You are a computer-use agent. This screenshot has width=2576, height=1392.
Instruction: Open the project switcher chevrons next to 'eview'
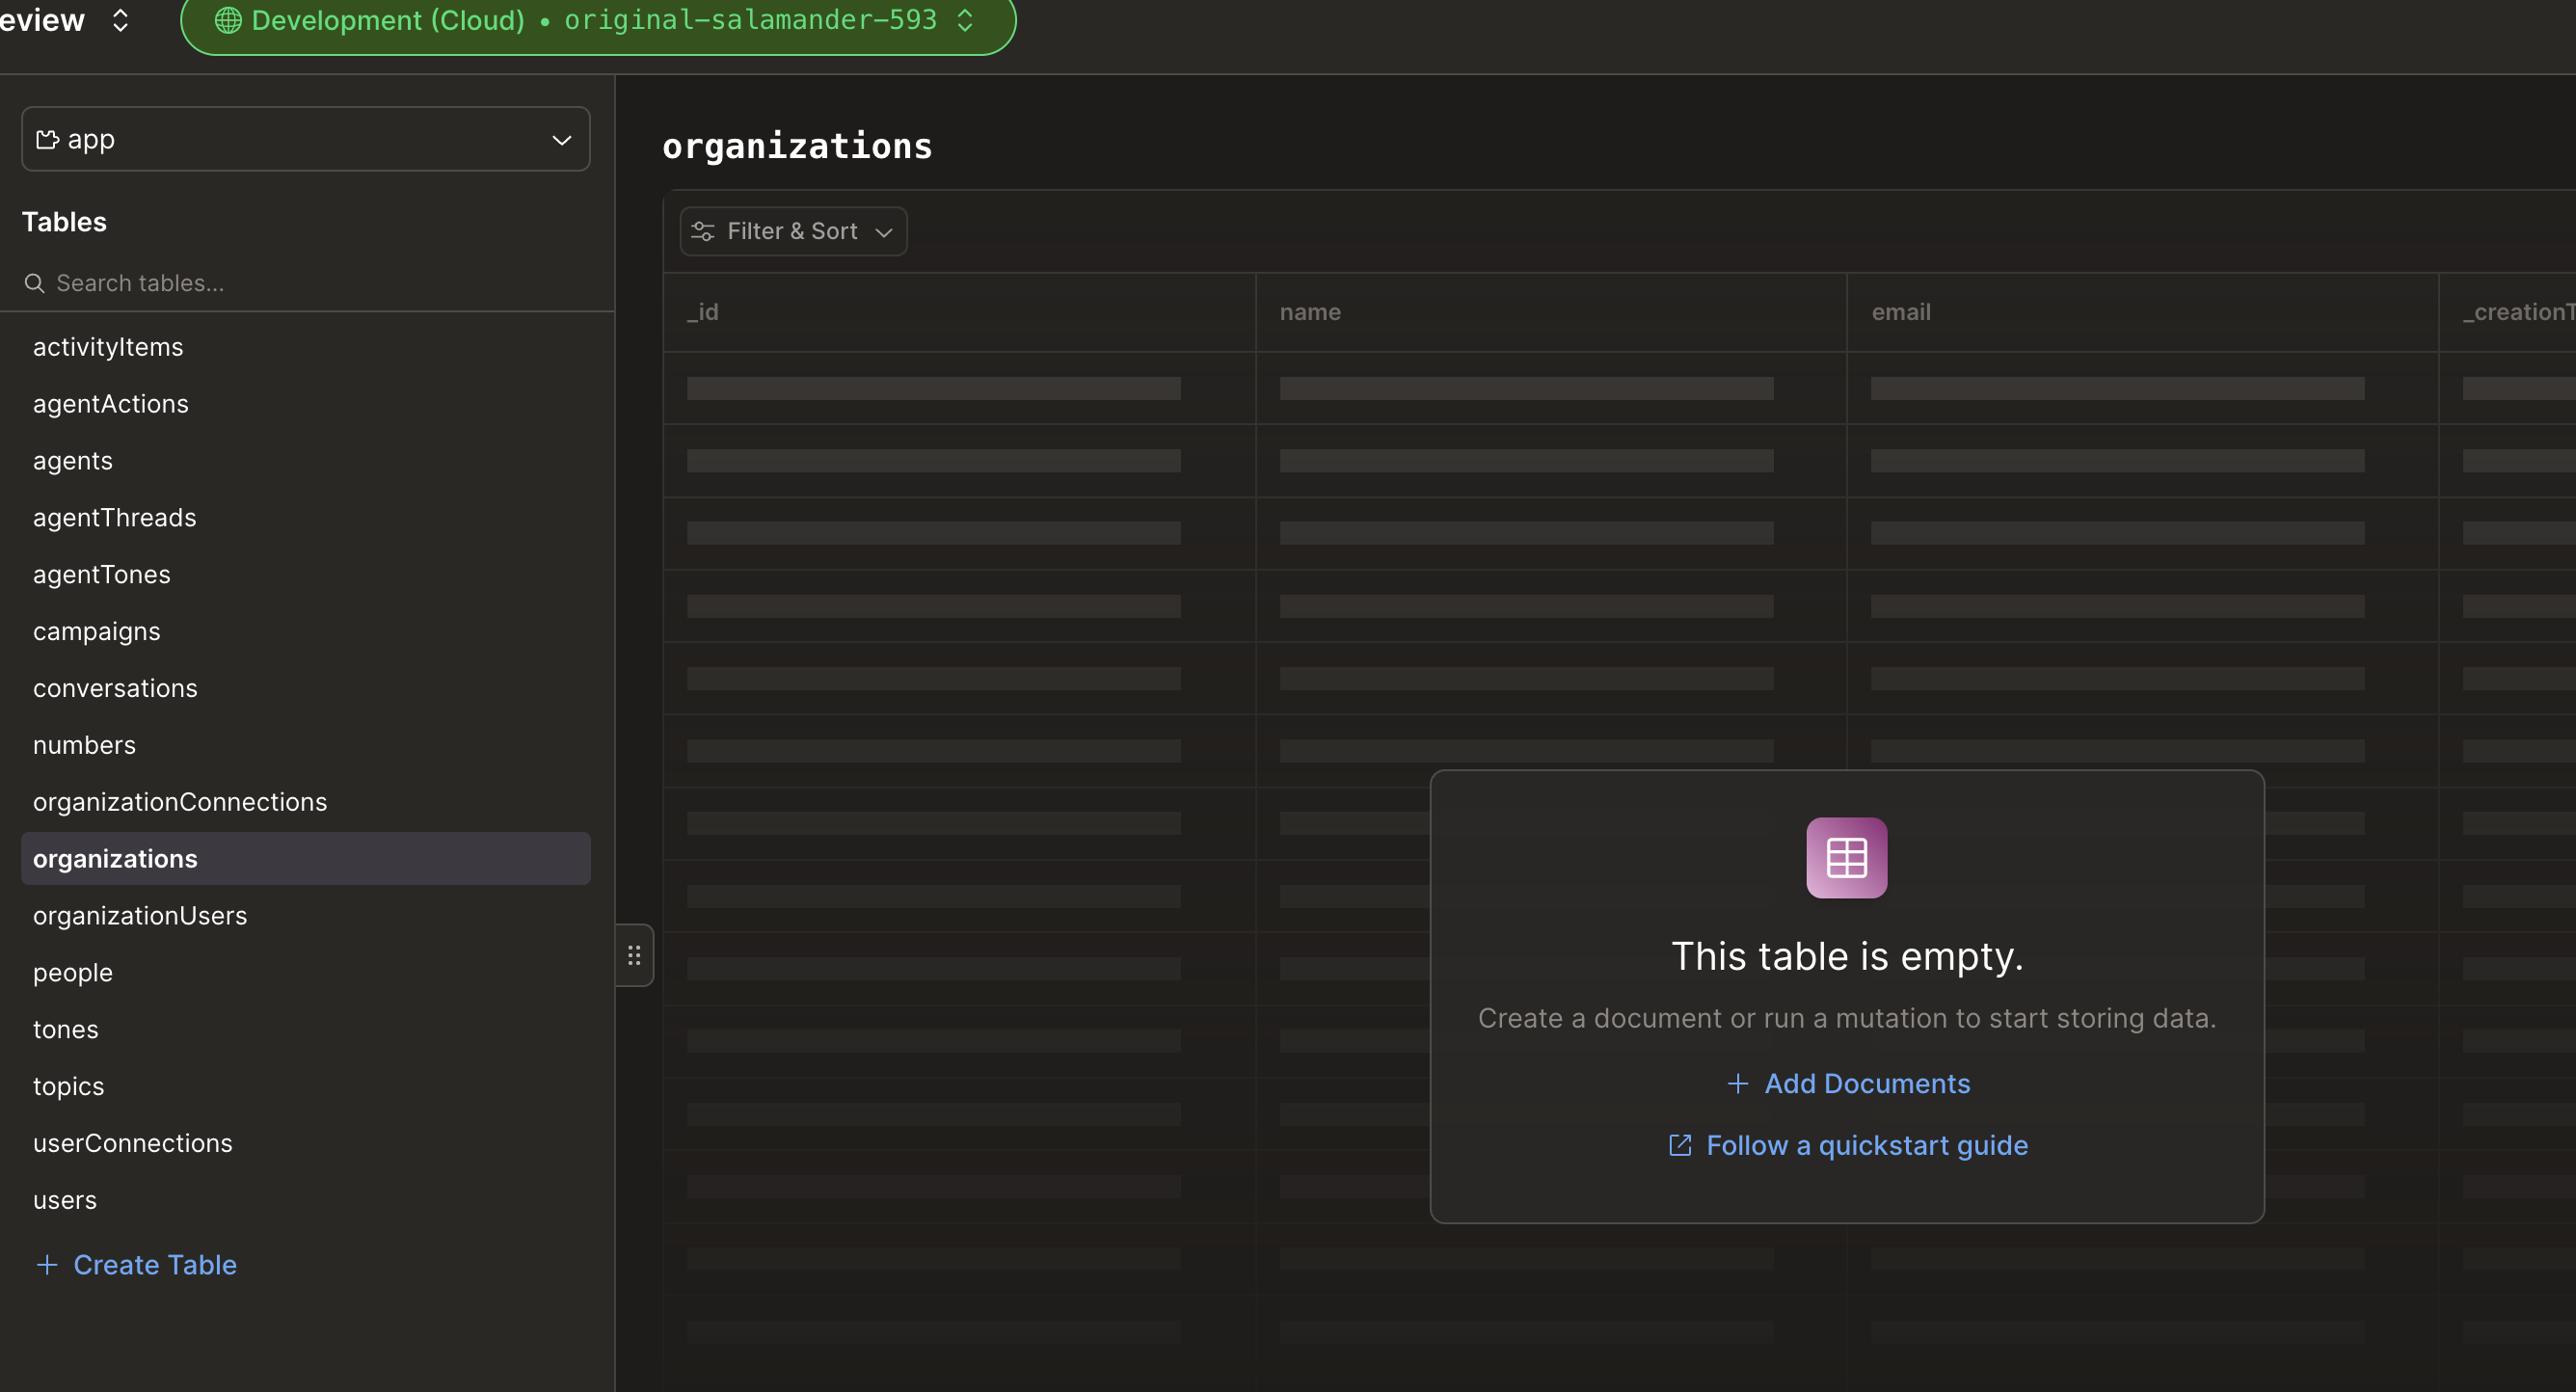coord(120,20)
